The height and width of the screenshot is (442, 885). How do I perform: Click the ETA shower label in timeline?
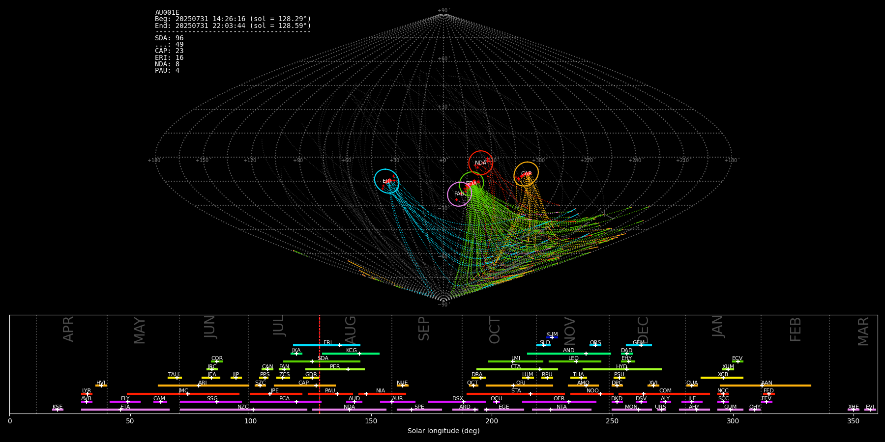coord(125,407)
